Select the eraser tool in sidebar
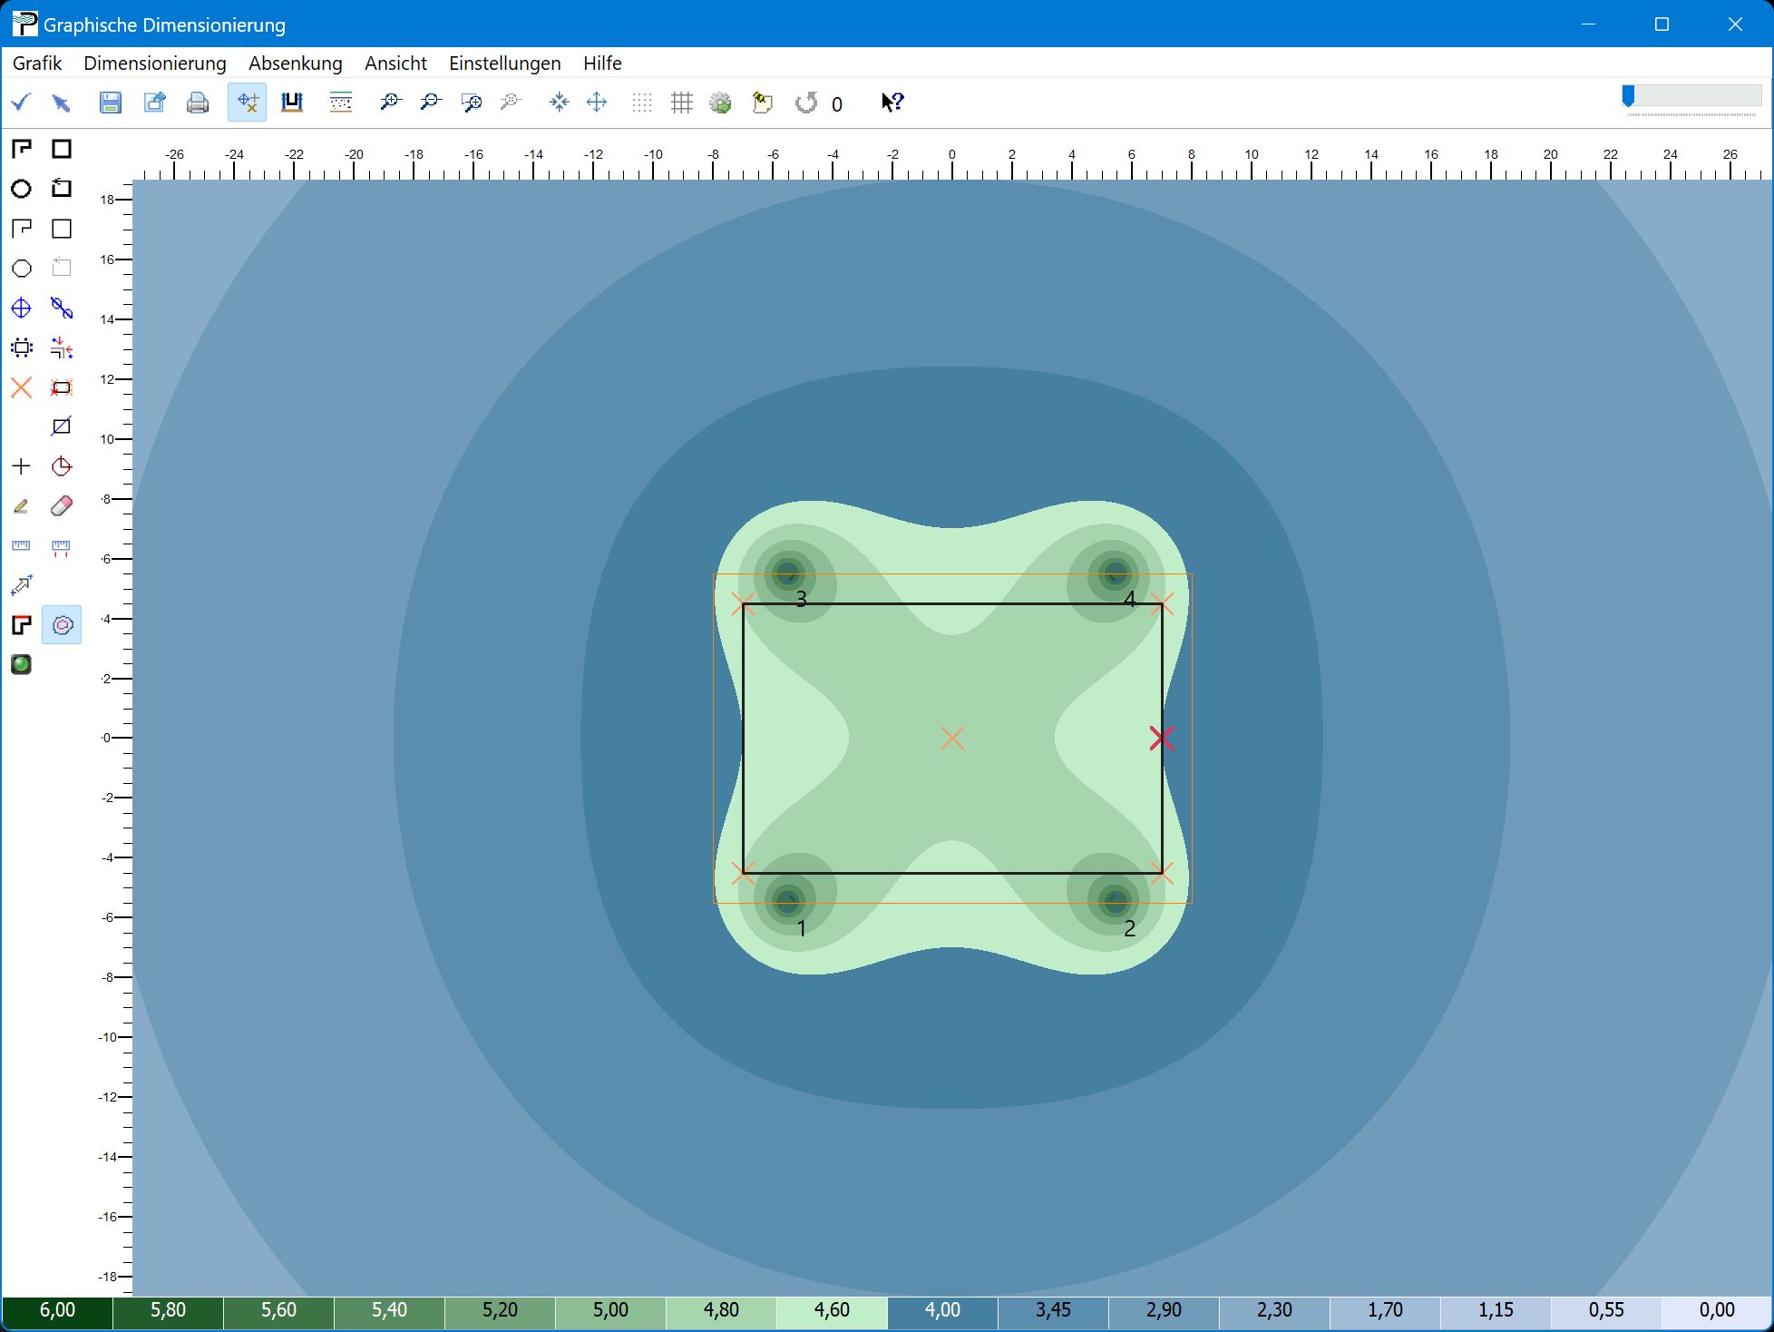The width and height of the screenshot is (1774, 1332). tap(62, 506)
